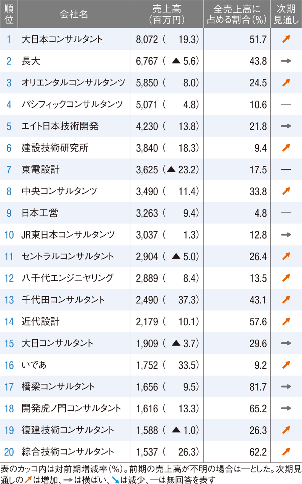Select company name 開発虎ノ門コンサルタント
This screenshot has width=302, height=484.
71,408
